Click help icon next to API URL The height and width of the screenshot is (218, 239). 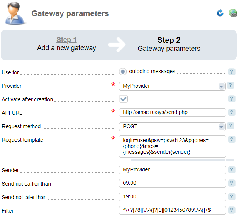[x=232, y=112]
